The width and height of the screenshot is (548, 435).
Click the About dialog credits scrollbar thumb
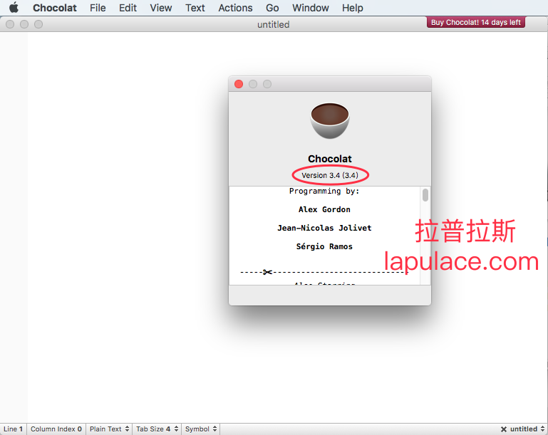click(x=425, y=195)
